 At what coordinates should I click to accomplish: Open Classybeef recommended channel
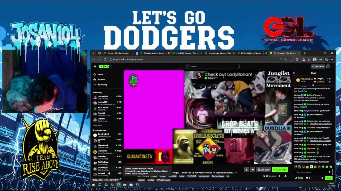(x=107, y=146)
